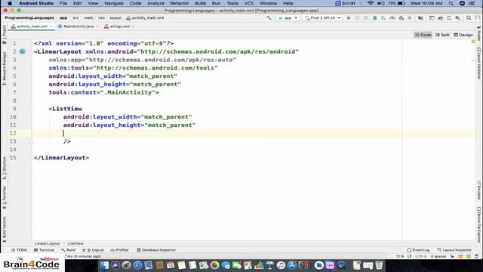
Task: Open the Pixel 2 API 28 device dropdown
Action: point(322,18)
